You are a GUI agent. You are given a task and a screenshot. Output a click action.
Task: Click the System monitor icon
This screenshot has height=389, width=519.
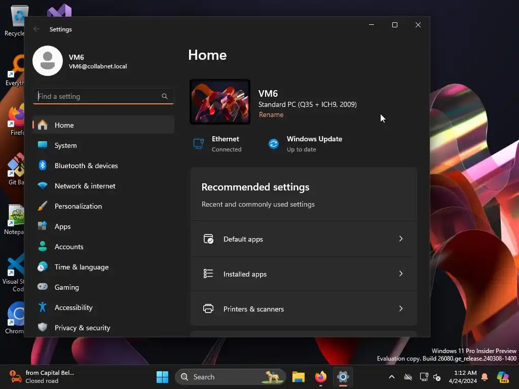43,145
